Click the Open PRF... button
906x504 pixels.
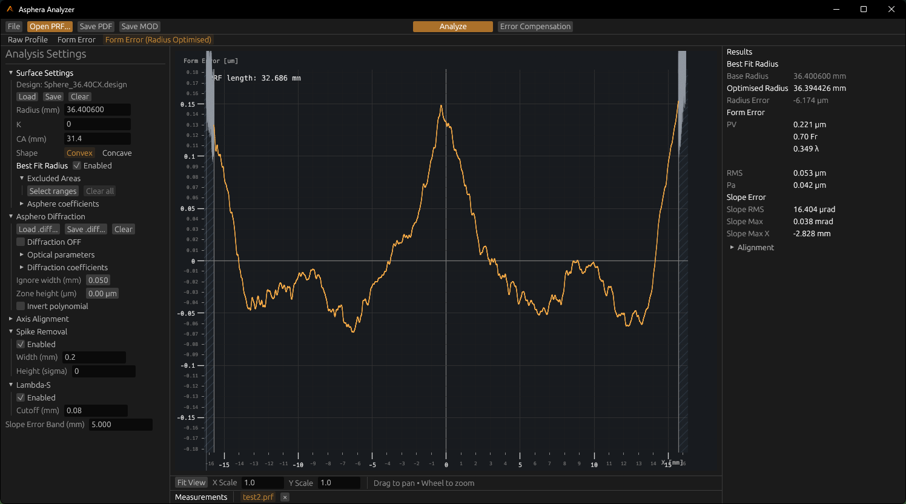(50, 26)
